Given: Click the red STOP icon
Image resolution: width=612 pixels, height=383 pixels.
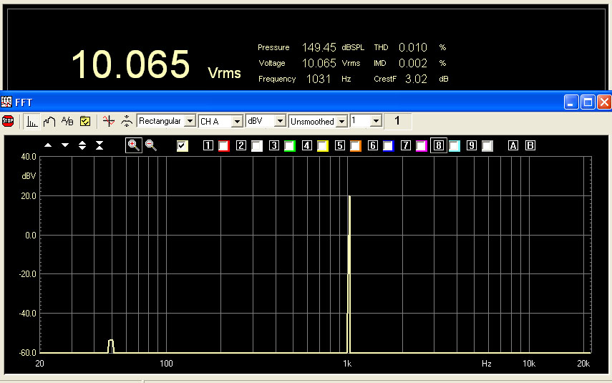Looking at the screenshot, I should (x=8, y=121).
